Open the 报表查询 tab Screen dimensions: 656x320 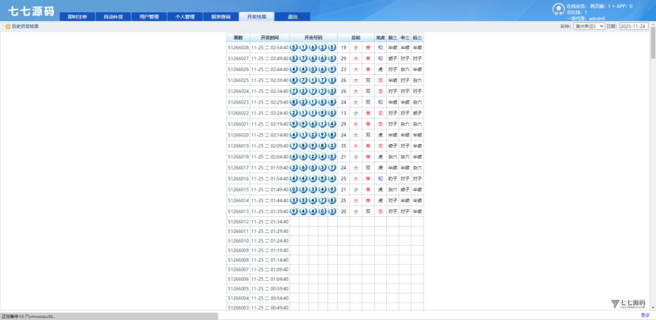pos(221,17)
